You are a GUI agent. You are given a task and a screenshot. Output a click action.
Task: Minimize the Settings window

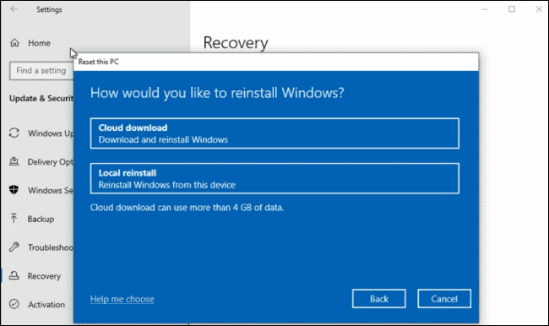coord(485,9)
